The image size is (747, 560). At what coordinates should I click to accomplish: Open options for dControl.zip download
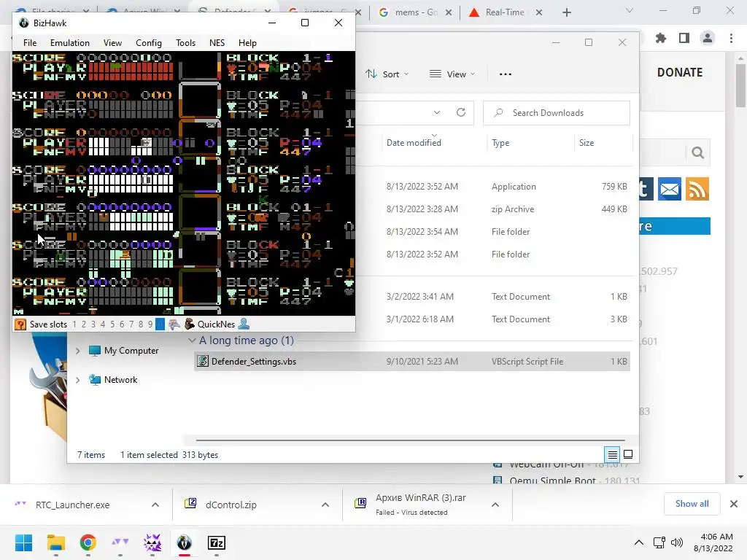[x=325, y=505]
